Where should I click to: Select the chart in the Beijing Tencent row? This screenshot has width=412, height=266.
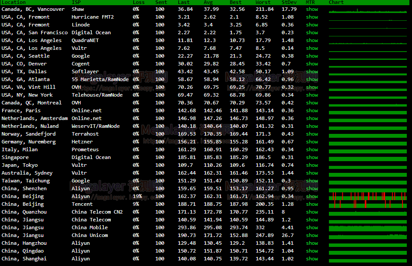368,204
